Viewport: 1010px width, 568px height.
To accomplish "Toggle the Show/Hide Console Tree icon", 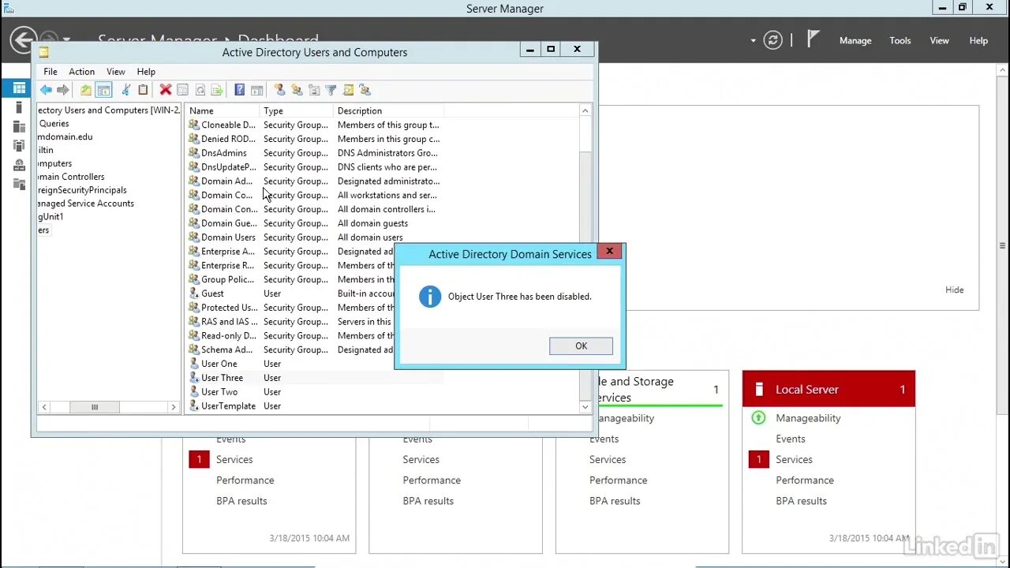I will (x=103, y=90).
